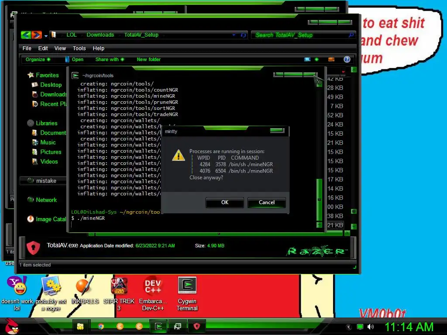Open the Edit menu
447x335 pixels.
[43, 48]
